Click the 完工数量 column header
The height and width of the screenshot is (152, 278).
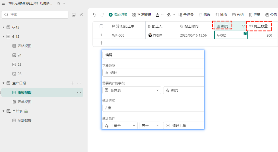tap(262, 26)
